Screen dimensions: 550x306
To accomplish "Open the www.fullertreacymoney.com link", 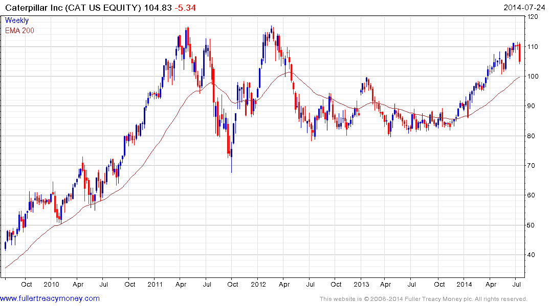I will [x=50, y=298].
